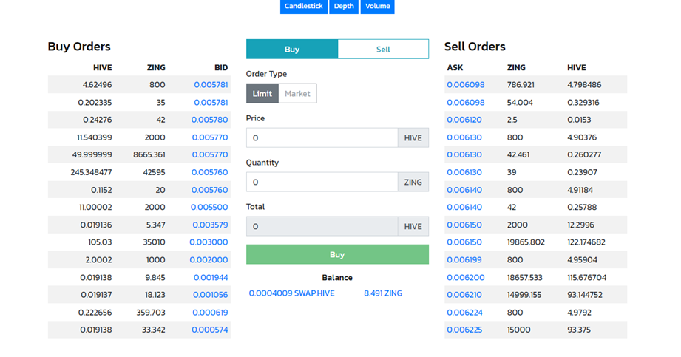Select ask 0.006150 in the 19865.802 ZING row

464,242
